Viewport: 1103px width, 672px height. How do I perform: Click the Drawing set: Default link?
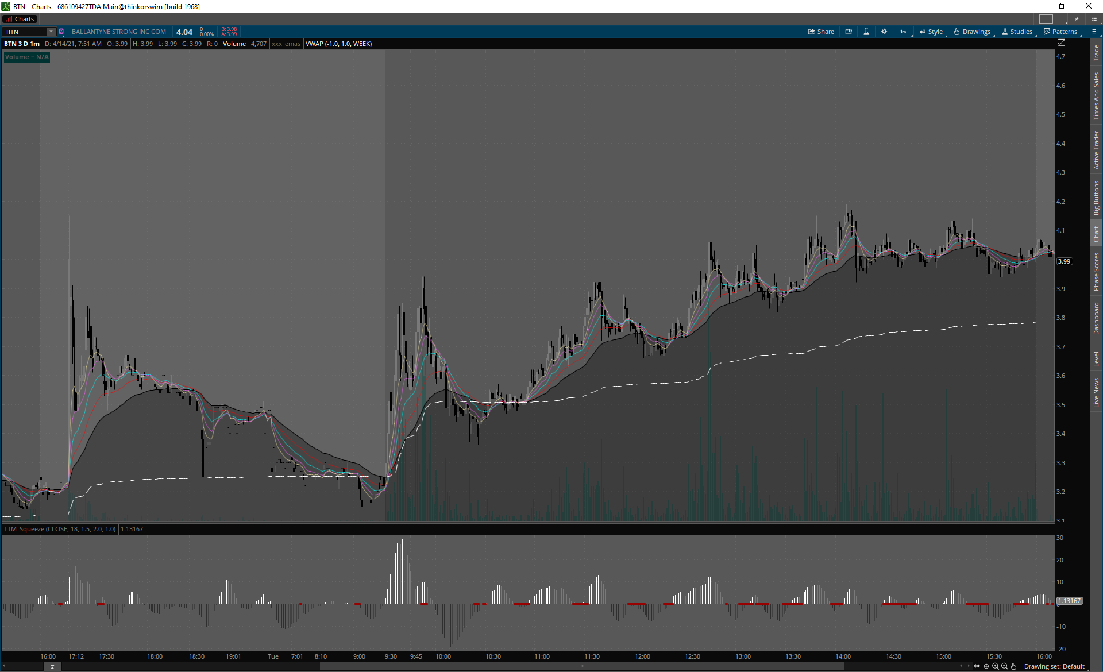pyautogui.click(x=1054, y=666)
